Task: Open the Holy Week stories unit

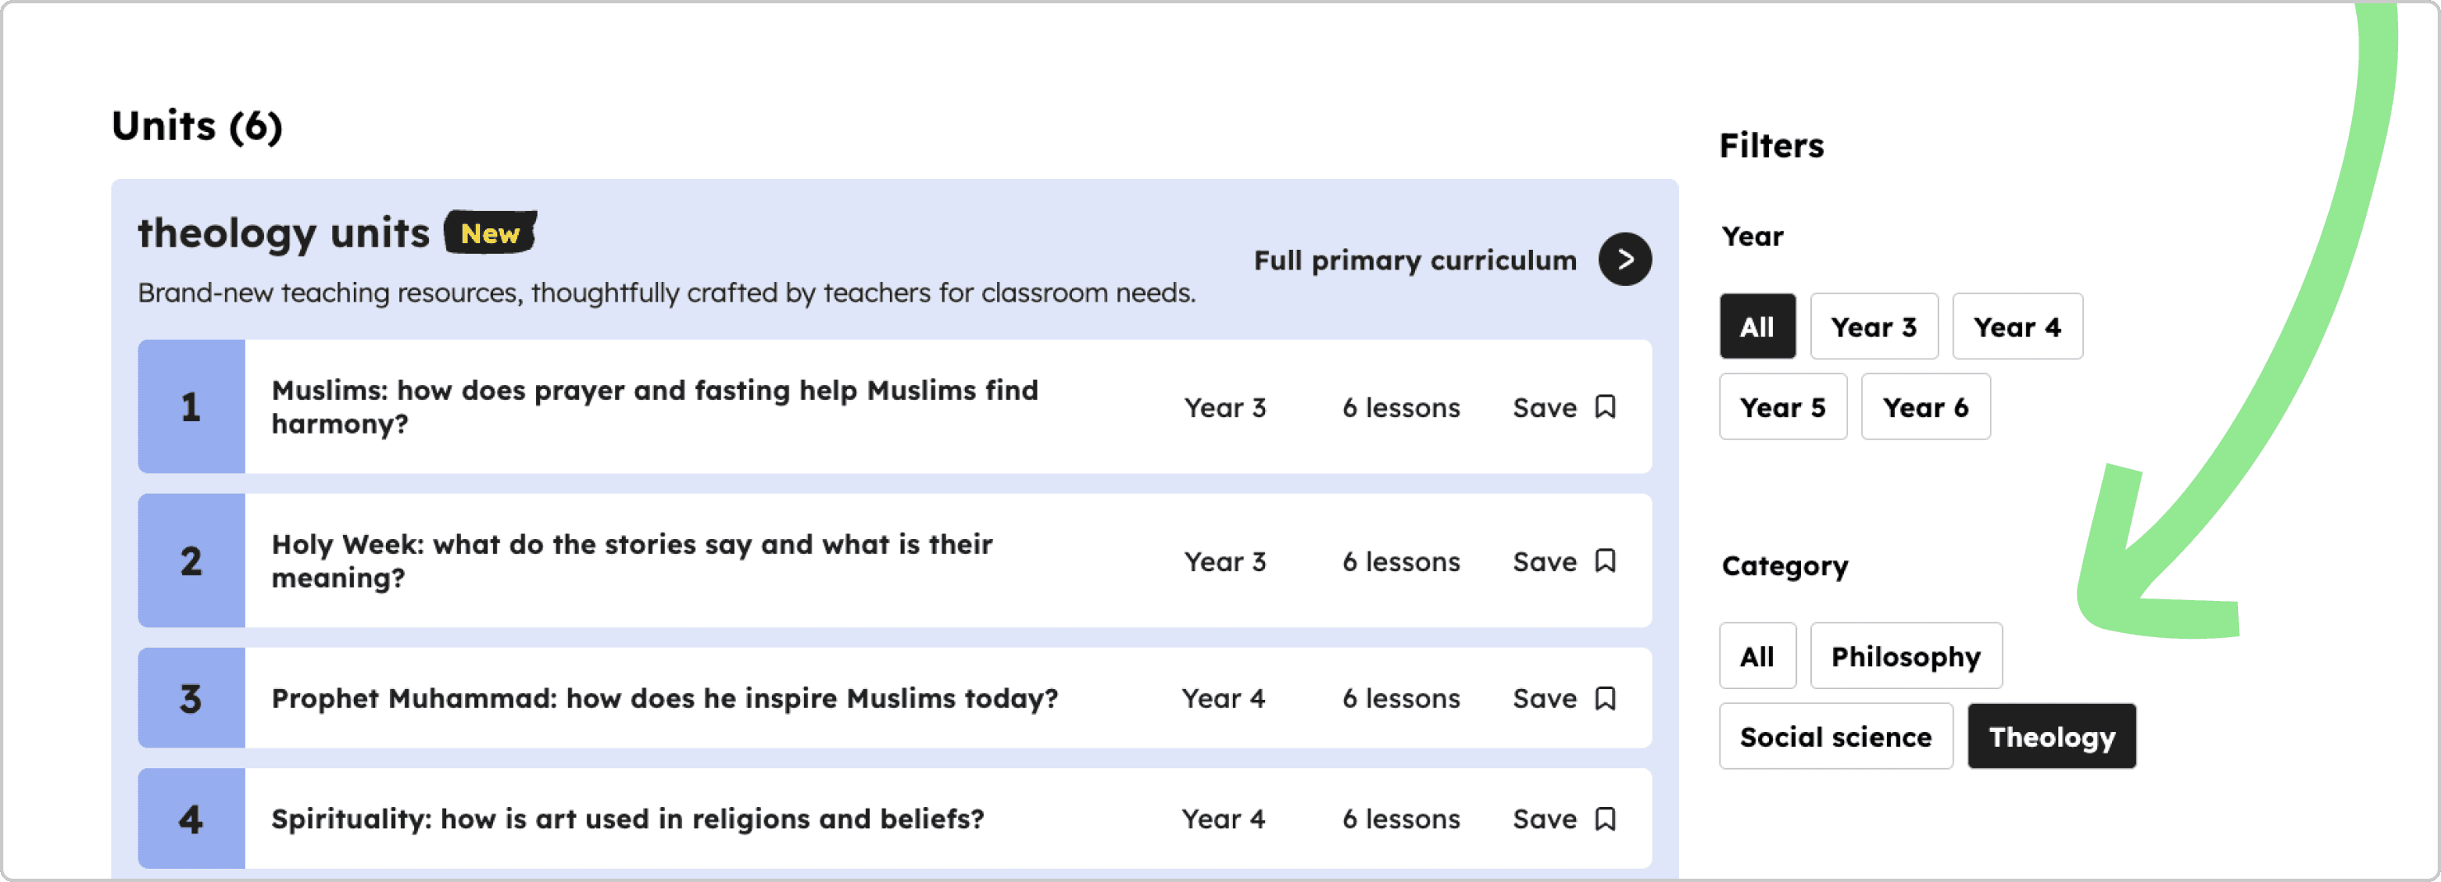Action: coord(631,561)
